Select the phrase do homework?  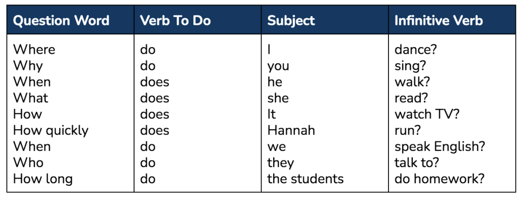(439, 179)
